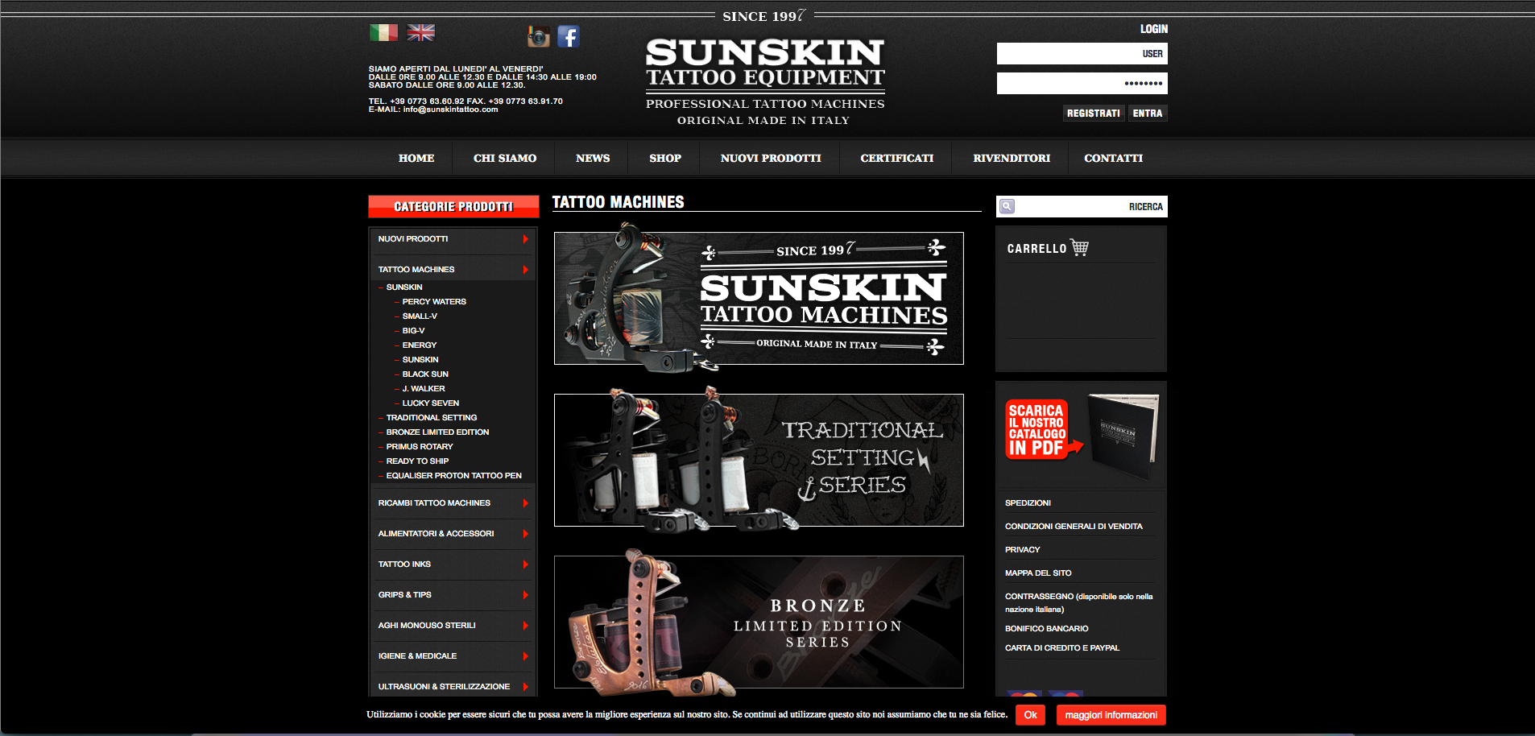Click maggiori informazioni cookie button
This screenshot has width=1535, height=736.
(1111, 715)
